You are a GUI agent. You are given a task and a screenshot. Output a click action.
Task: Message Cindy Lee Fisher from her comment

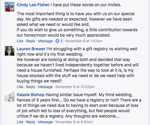(45, 41)
